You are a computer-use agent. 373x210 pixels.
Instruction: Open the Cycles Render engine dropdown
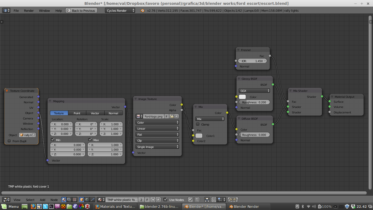point(120,10)
